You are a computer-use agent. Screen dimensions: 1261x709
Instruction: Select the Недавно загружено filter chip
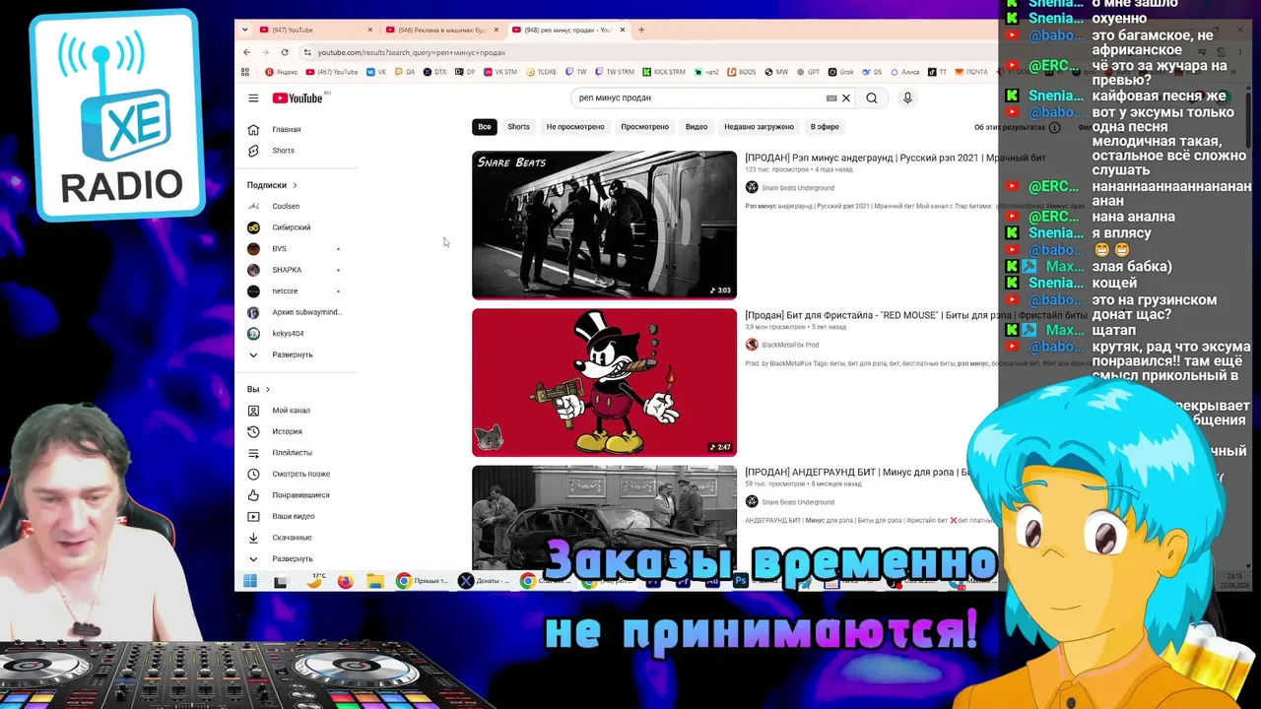tap(759, 127)
